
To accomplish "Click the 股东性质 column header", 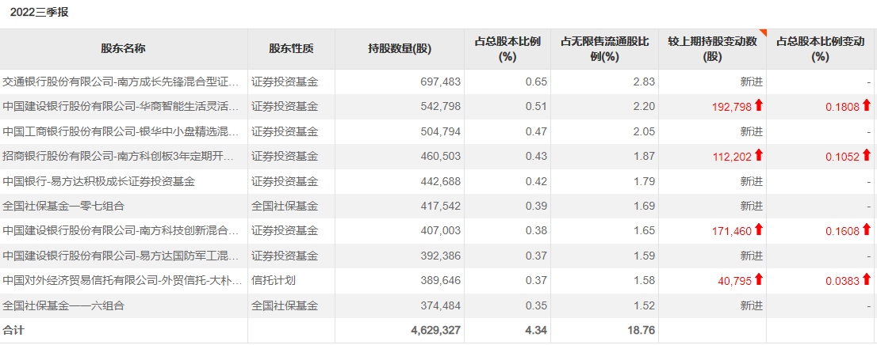I will (291, 48).
